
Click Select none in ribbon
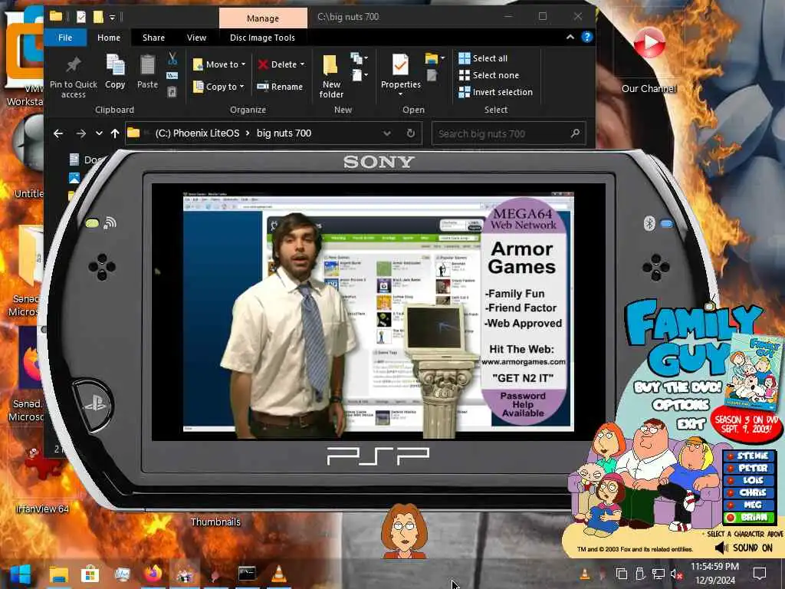[489, 75]
